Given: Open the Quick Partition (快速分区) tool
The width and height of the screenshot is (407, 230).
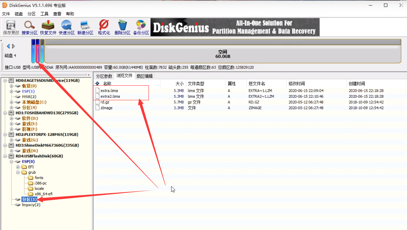Looking at the screenshot, I should pos(67,27).
